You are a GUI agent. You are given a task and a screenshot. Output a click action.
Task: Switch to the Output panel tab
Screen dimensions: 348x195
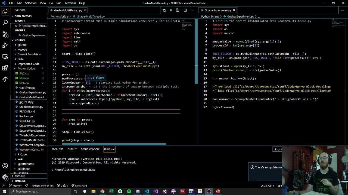(x=72, y=149)
